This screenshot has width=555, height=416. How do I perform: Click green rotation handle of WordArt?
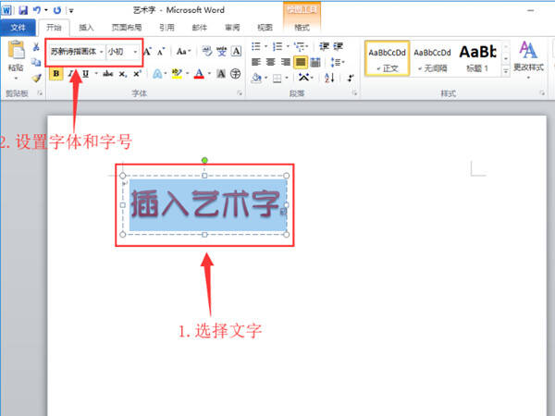[x=204, y=161]
